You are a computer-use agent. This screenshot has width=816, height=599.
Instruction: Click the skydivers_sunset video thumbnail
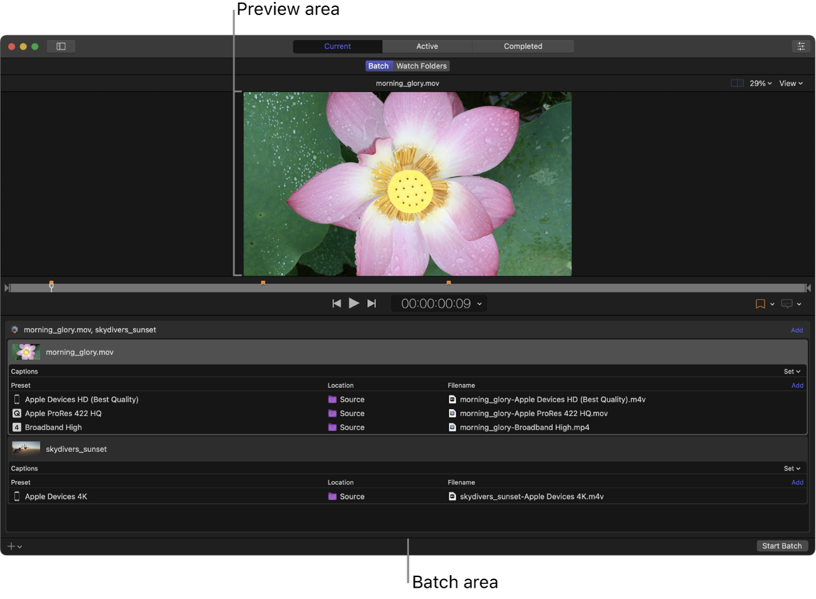(25, 449)
